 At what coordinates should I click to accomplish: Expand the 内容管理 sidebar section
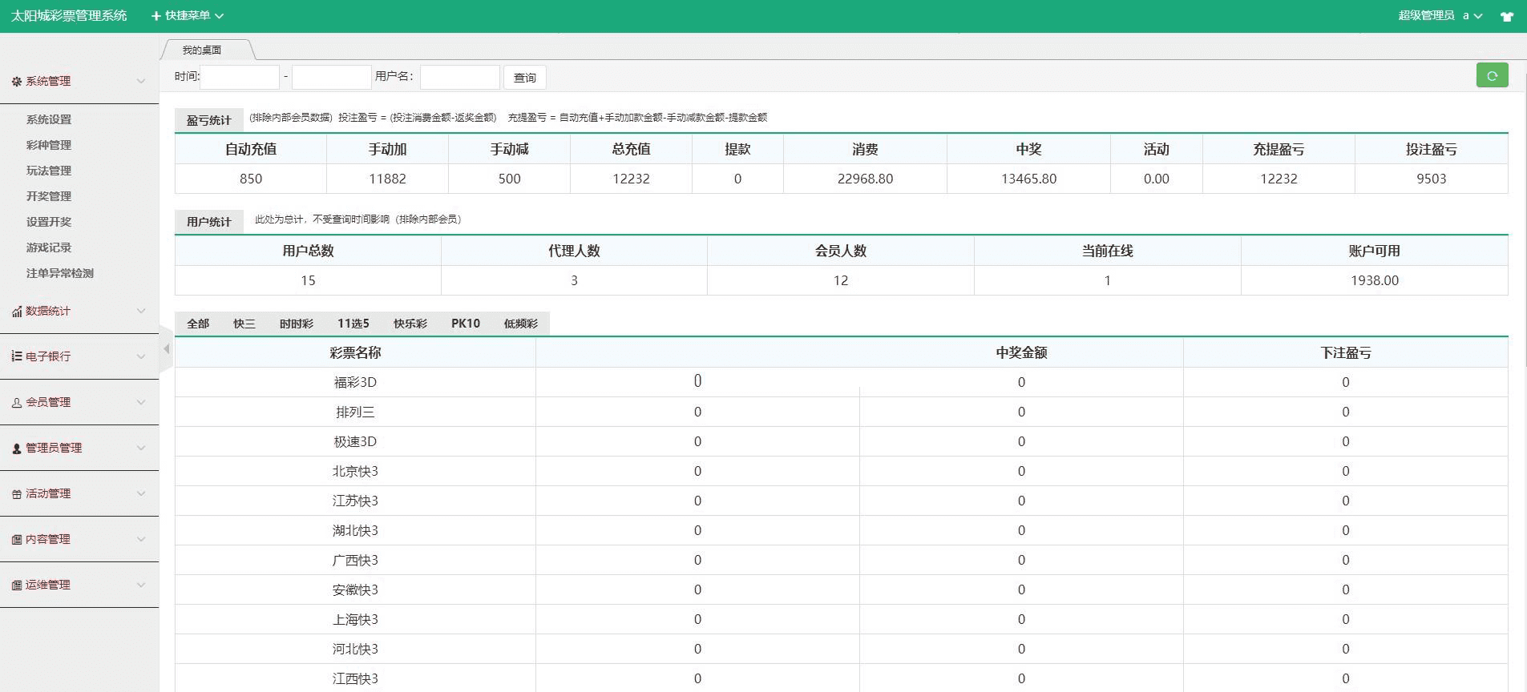click(x=79, y=540)
